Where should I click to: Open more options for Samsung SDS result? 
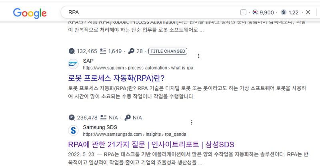tap(192, 123)
